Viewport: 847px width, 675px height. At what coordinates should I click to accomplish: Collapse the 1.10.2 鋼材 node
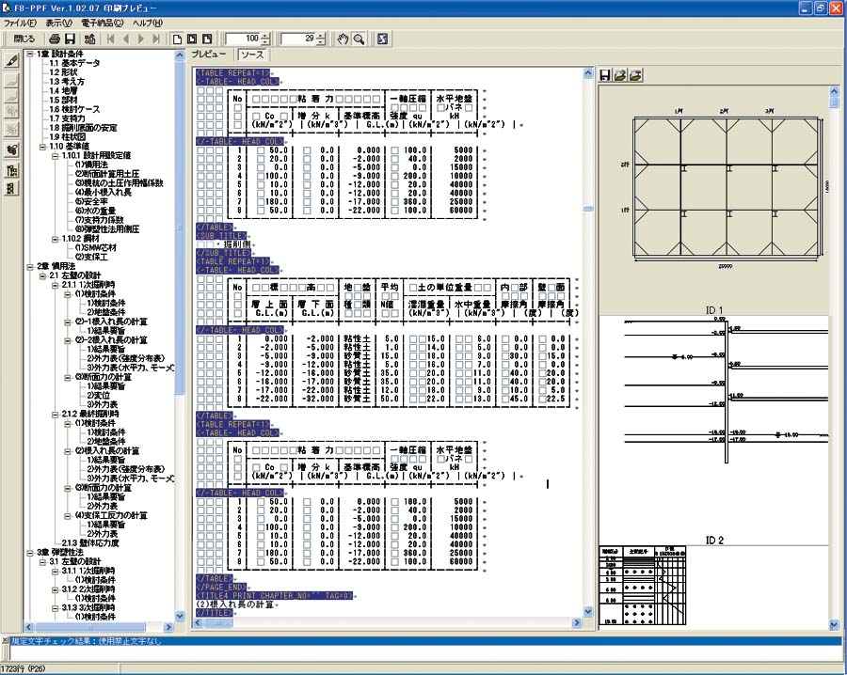click(55, 239)
